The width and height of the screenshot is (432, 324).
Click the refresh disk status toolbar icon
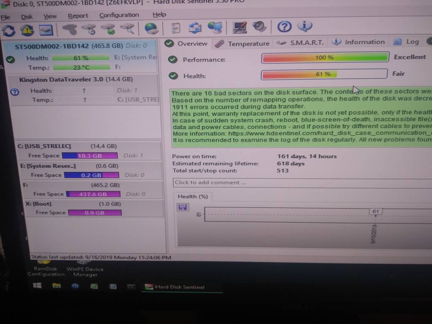pos(8,30)
